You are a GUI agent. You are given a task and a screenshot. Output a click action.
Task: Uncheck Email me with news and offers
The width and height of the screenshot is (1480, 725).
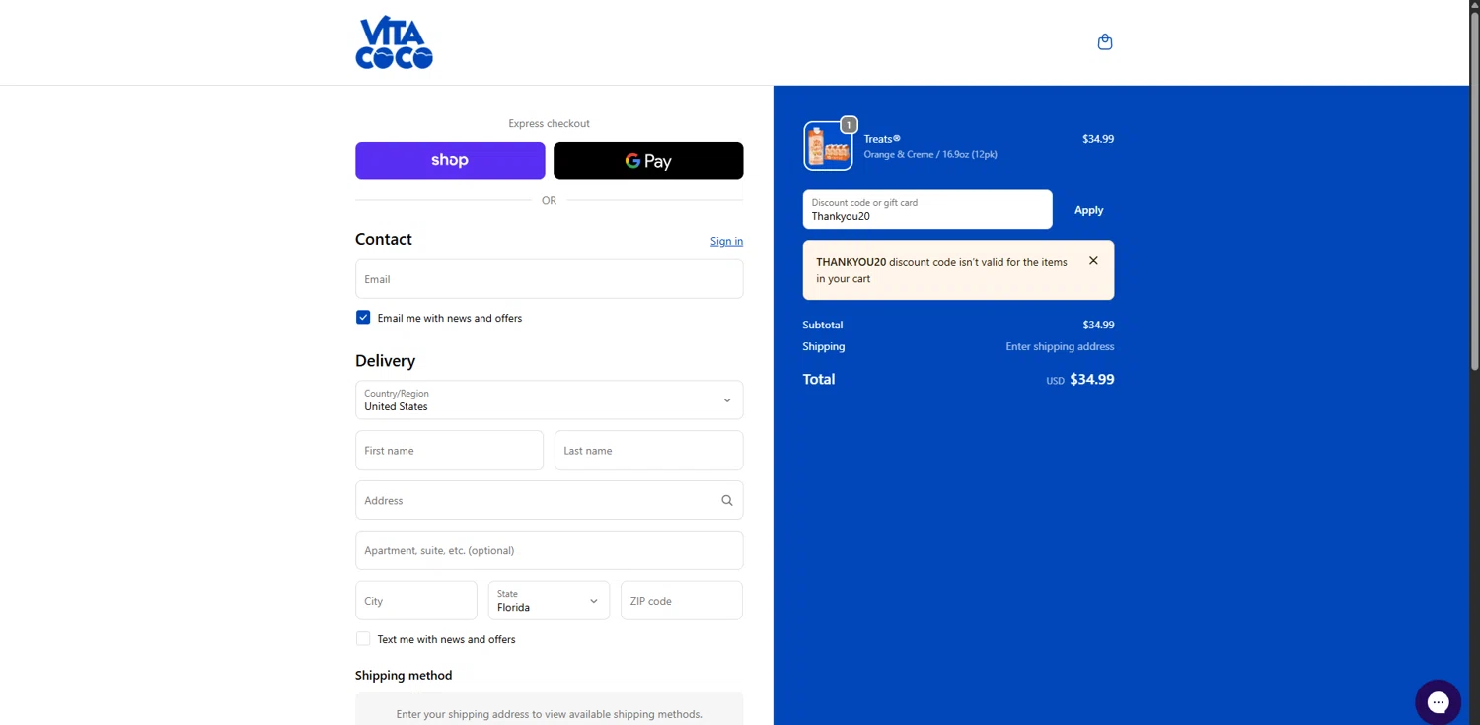(x=363, y=318)
